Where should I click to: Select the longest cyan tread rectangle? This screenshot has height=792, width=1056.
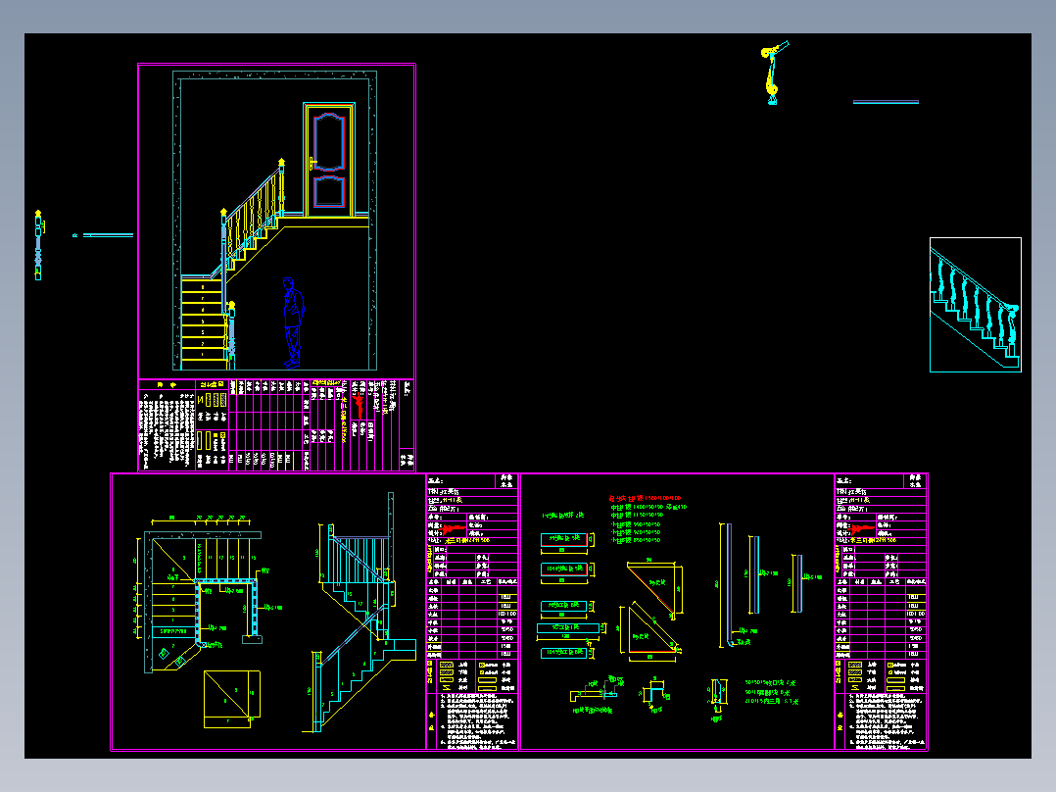(568, 627)
